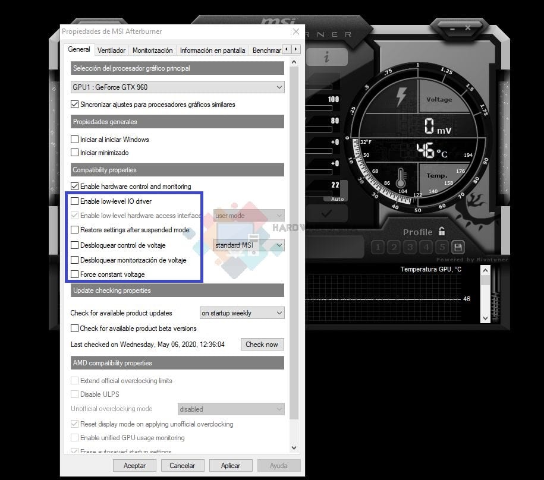Click the apply checkmark button in Afterburner

click(327, 213)
